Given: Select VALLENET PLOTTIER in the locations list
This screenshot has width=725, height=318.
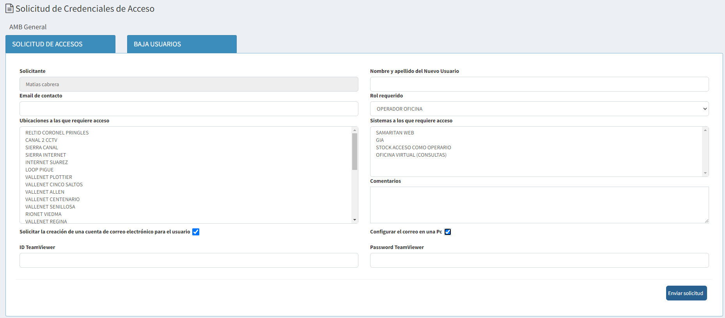Looking at the screenshot, I should [x=49, y=177].
